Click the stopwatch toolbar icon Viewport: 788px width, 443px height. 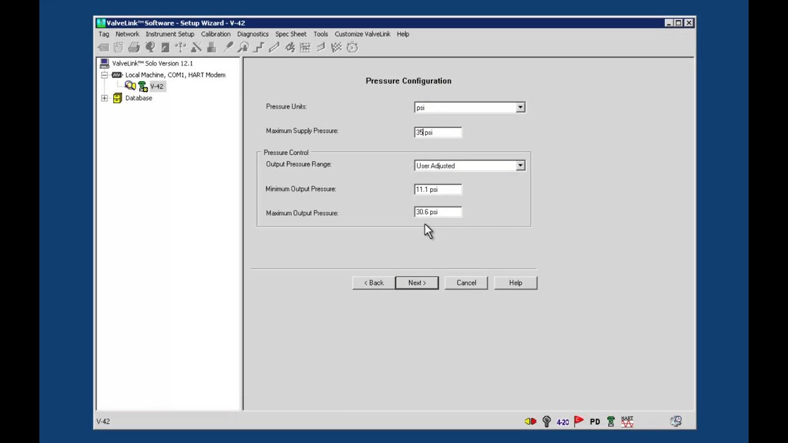click(x=352, y=47)
